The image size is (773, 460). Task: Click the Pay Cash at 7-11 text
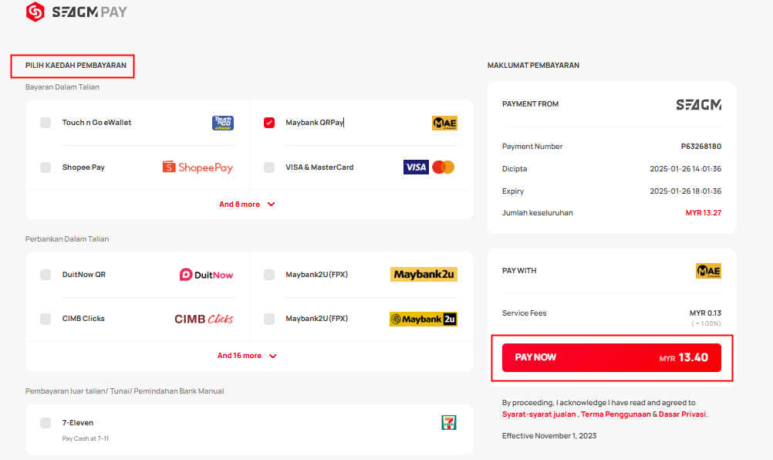[86, 438]
